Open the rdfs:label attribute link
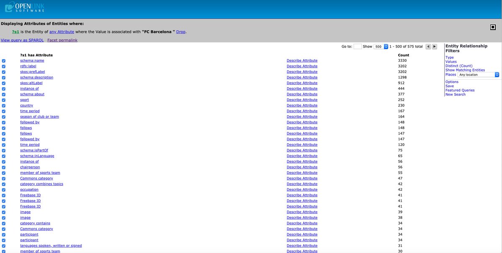This screenshot has width=502, height=253. (x=28, y=66)
